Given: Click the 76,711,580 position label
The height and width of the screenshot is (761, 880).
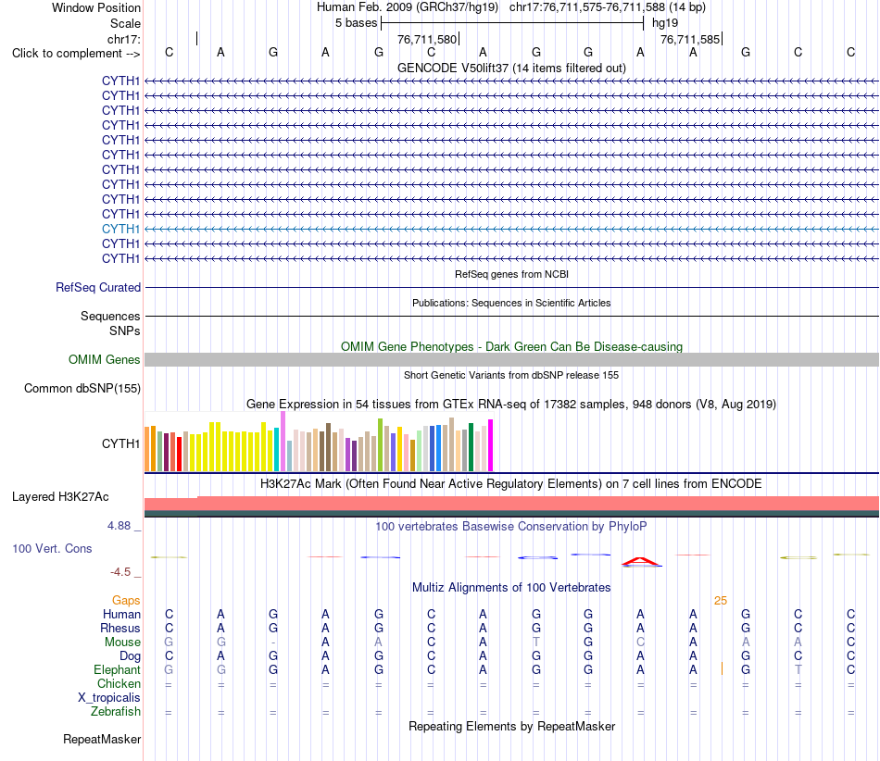Looking at the screenshot, I should tap(427, 39).
